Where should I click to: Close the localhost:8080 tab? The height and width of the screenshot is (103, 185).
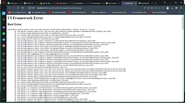tap(136, 3)
